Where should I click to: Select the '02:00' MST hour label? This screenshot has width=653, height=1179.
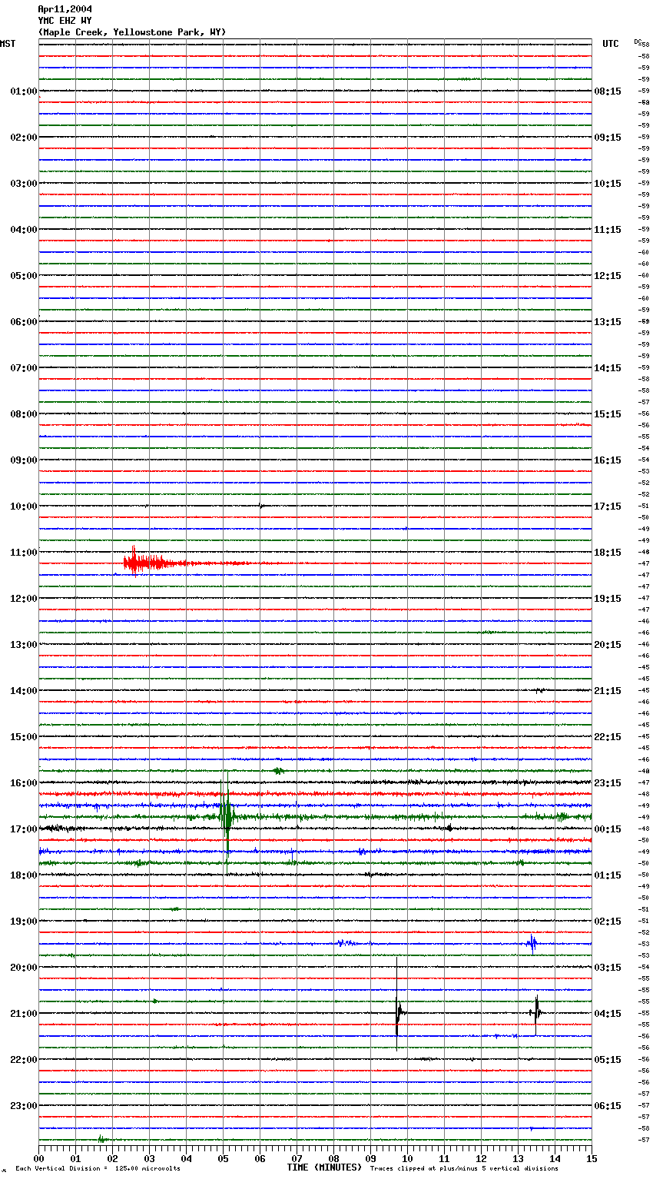tap(24, 138)
